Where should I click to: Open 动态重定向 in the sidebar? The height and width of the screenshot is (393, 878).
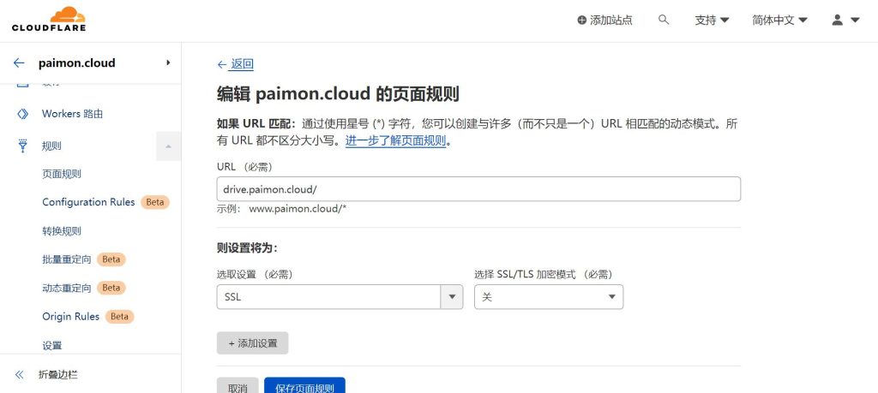tap(67, 288)
